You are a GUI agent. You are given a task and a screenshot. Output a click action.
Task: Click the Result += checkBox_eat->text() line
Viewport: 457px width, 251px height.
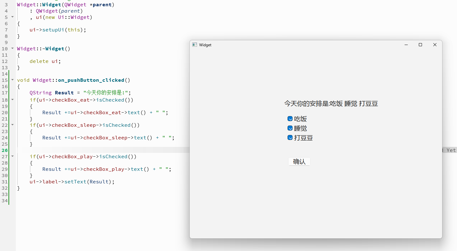click(105, 113)
